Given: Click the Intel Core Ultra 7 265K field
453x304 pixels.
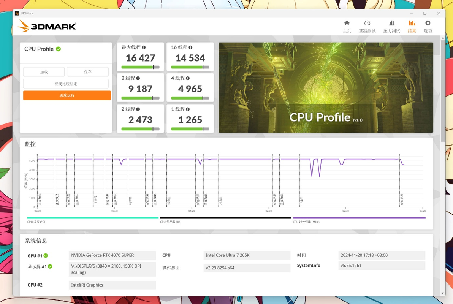Looking at the screenshot, I should (x=247, y=255).
